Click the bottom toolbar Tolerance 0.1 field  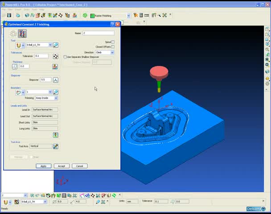point(161,202)
